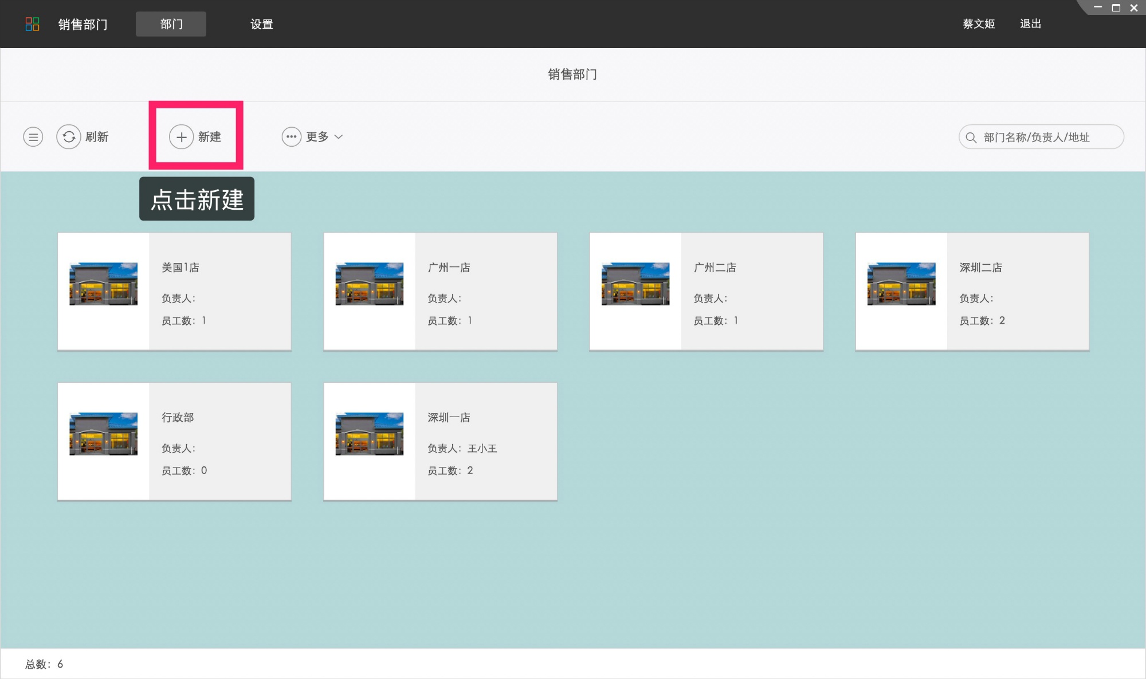
Task: Click the user name 蔡文姬
Action: (x=978, y=24)
